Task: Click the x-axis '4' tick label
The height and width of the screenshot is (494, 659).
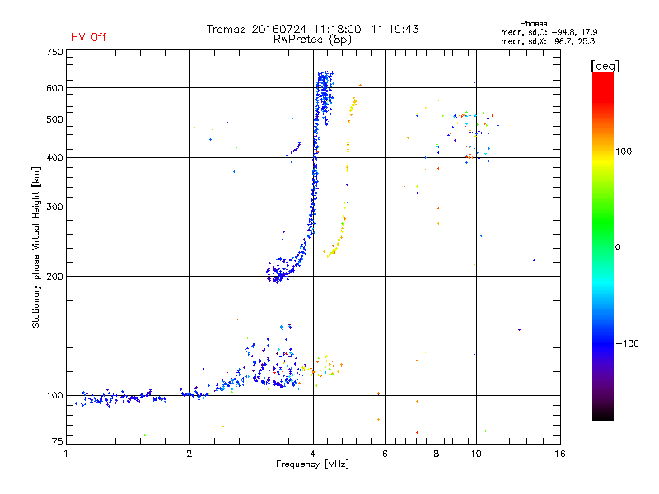Action: tap(313, 454)
